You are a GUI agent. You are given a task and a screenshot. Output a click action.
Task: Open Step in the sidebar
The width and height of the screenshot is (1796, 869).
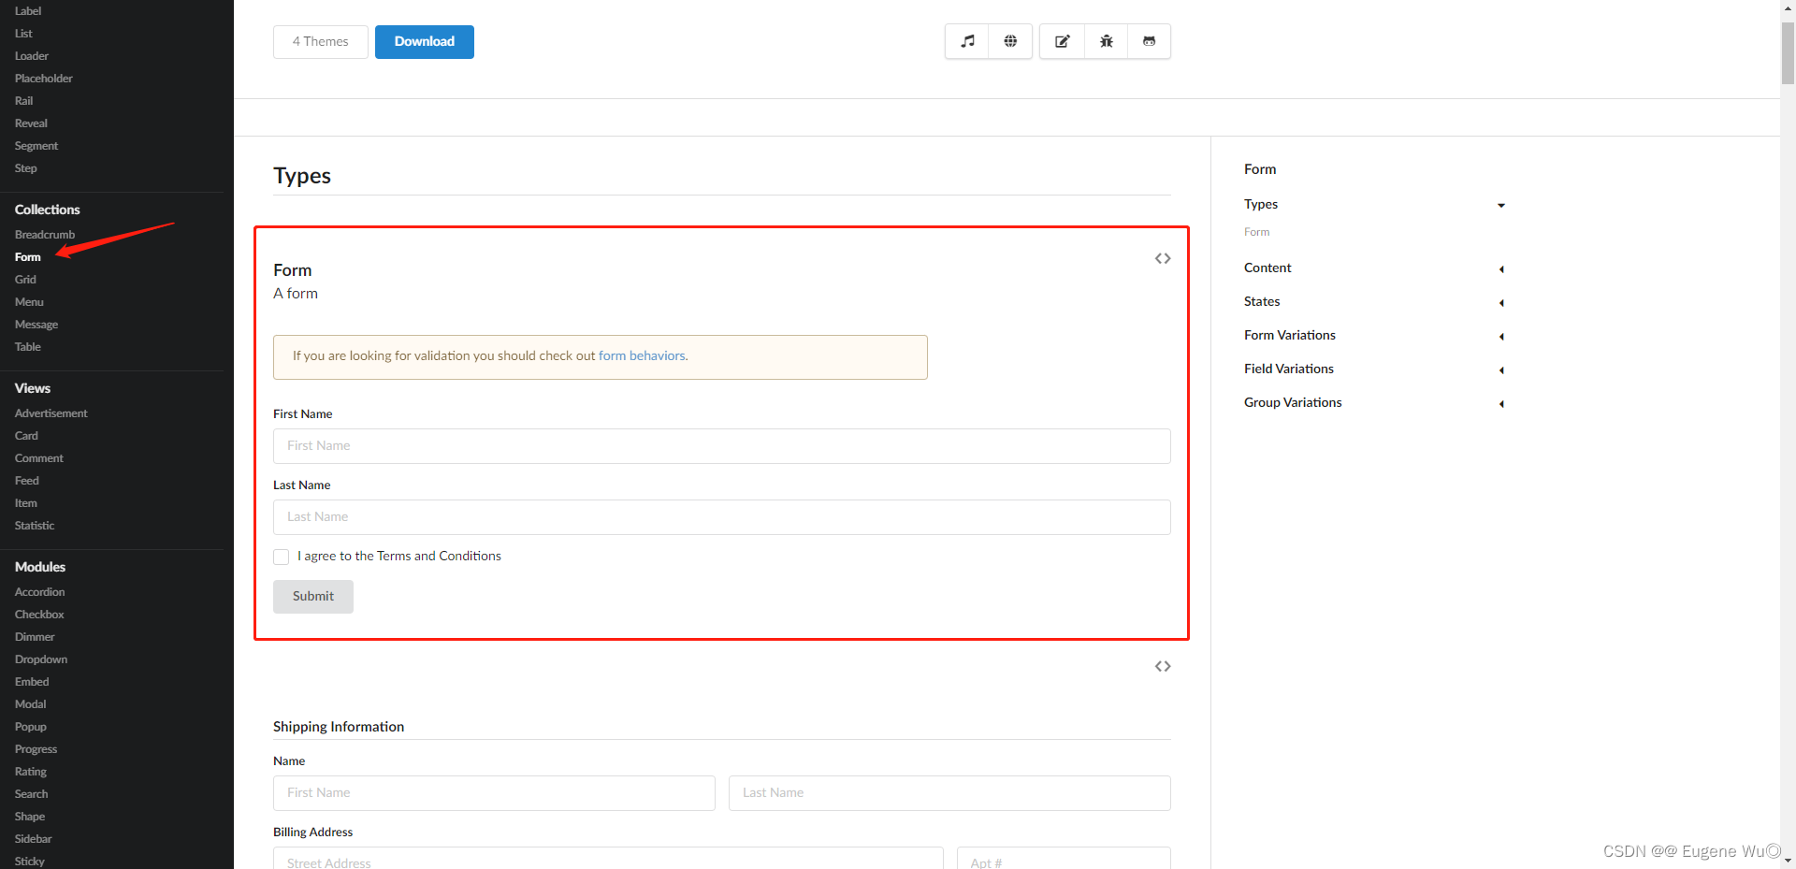click(26, 168)
